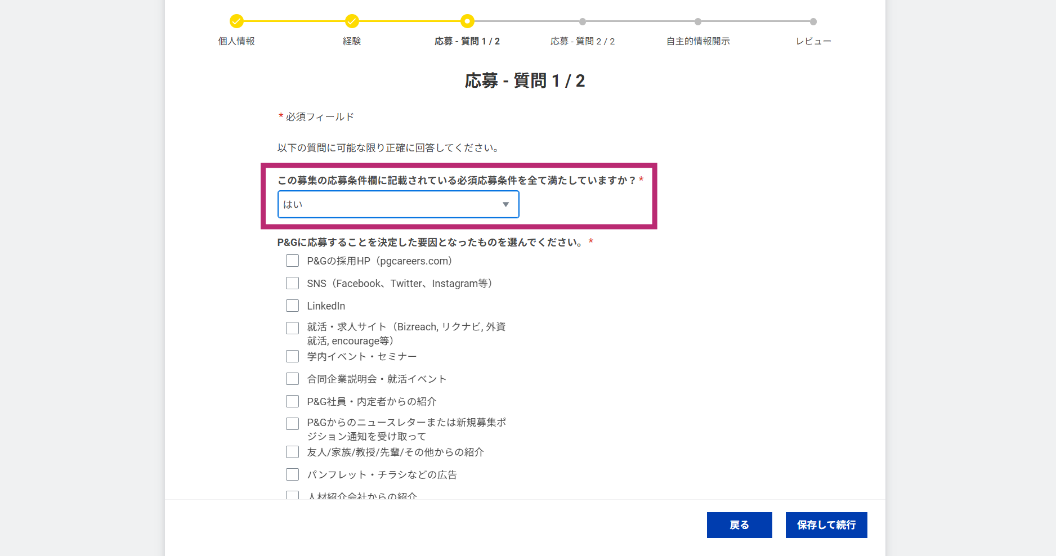Image resolution: width=1056 pixels, height=556 pixels.
Task: Tick P&G社員・内定者からの紹介 checkbox
Action: (292, 401)
